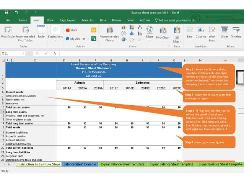Image resolution: width=244 pixels, height=183 pixels.
Task: Insert a Maps chart
Action: pyautogui.click(x=150, y=33)
